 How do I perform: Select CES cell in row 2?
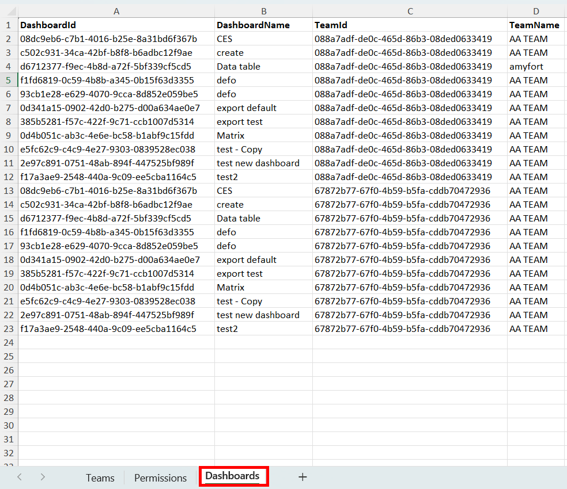[x=263, y=39]
